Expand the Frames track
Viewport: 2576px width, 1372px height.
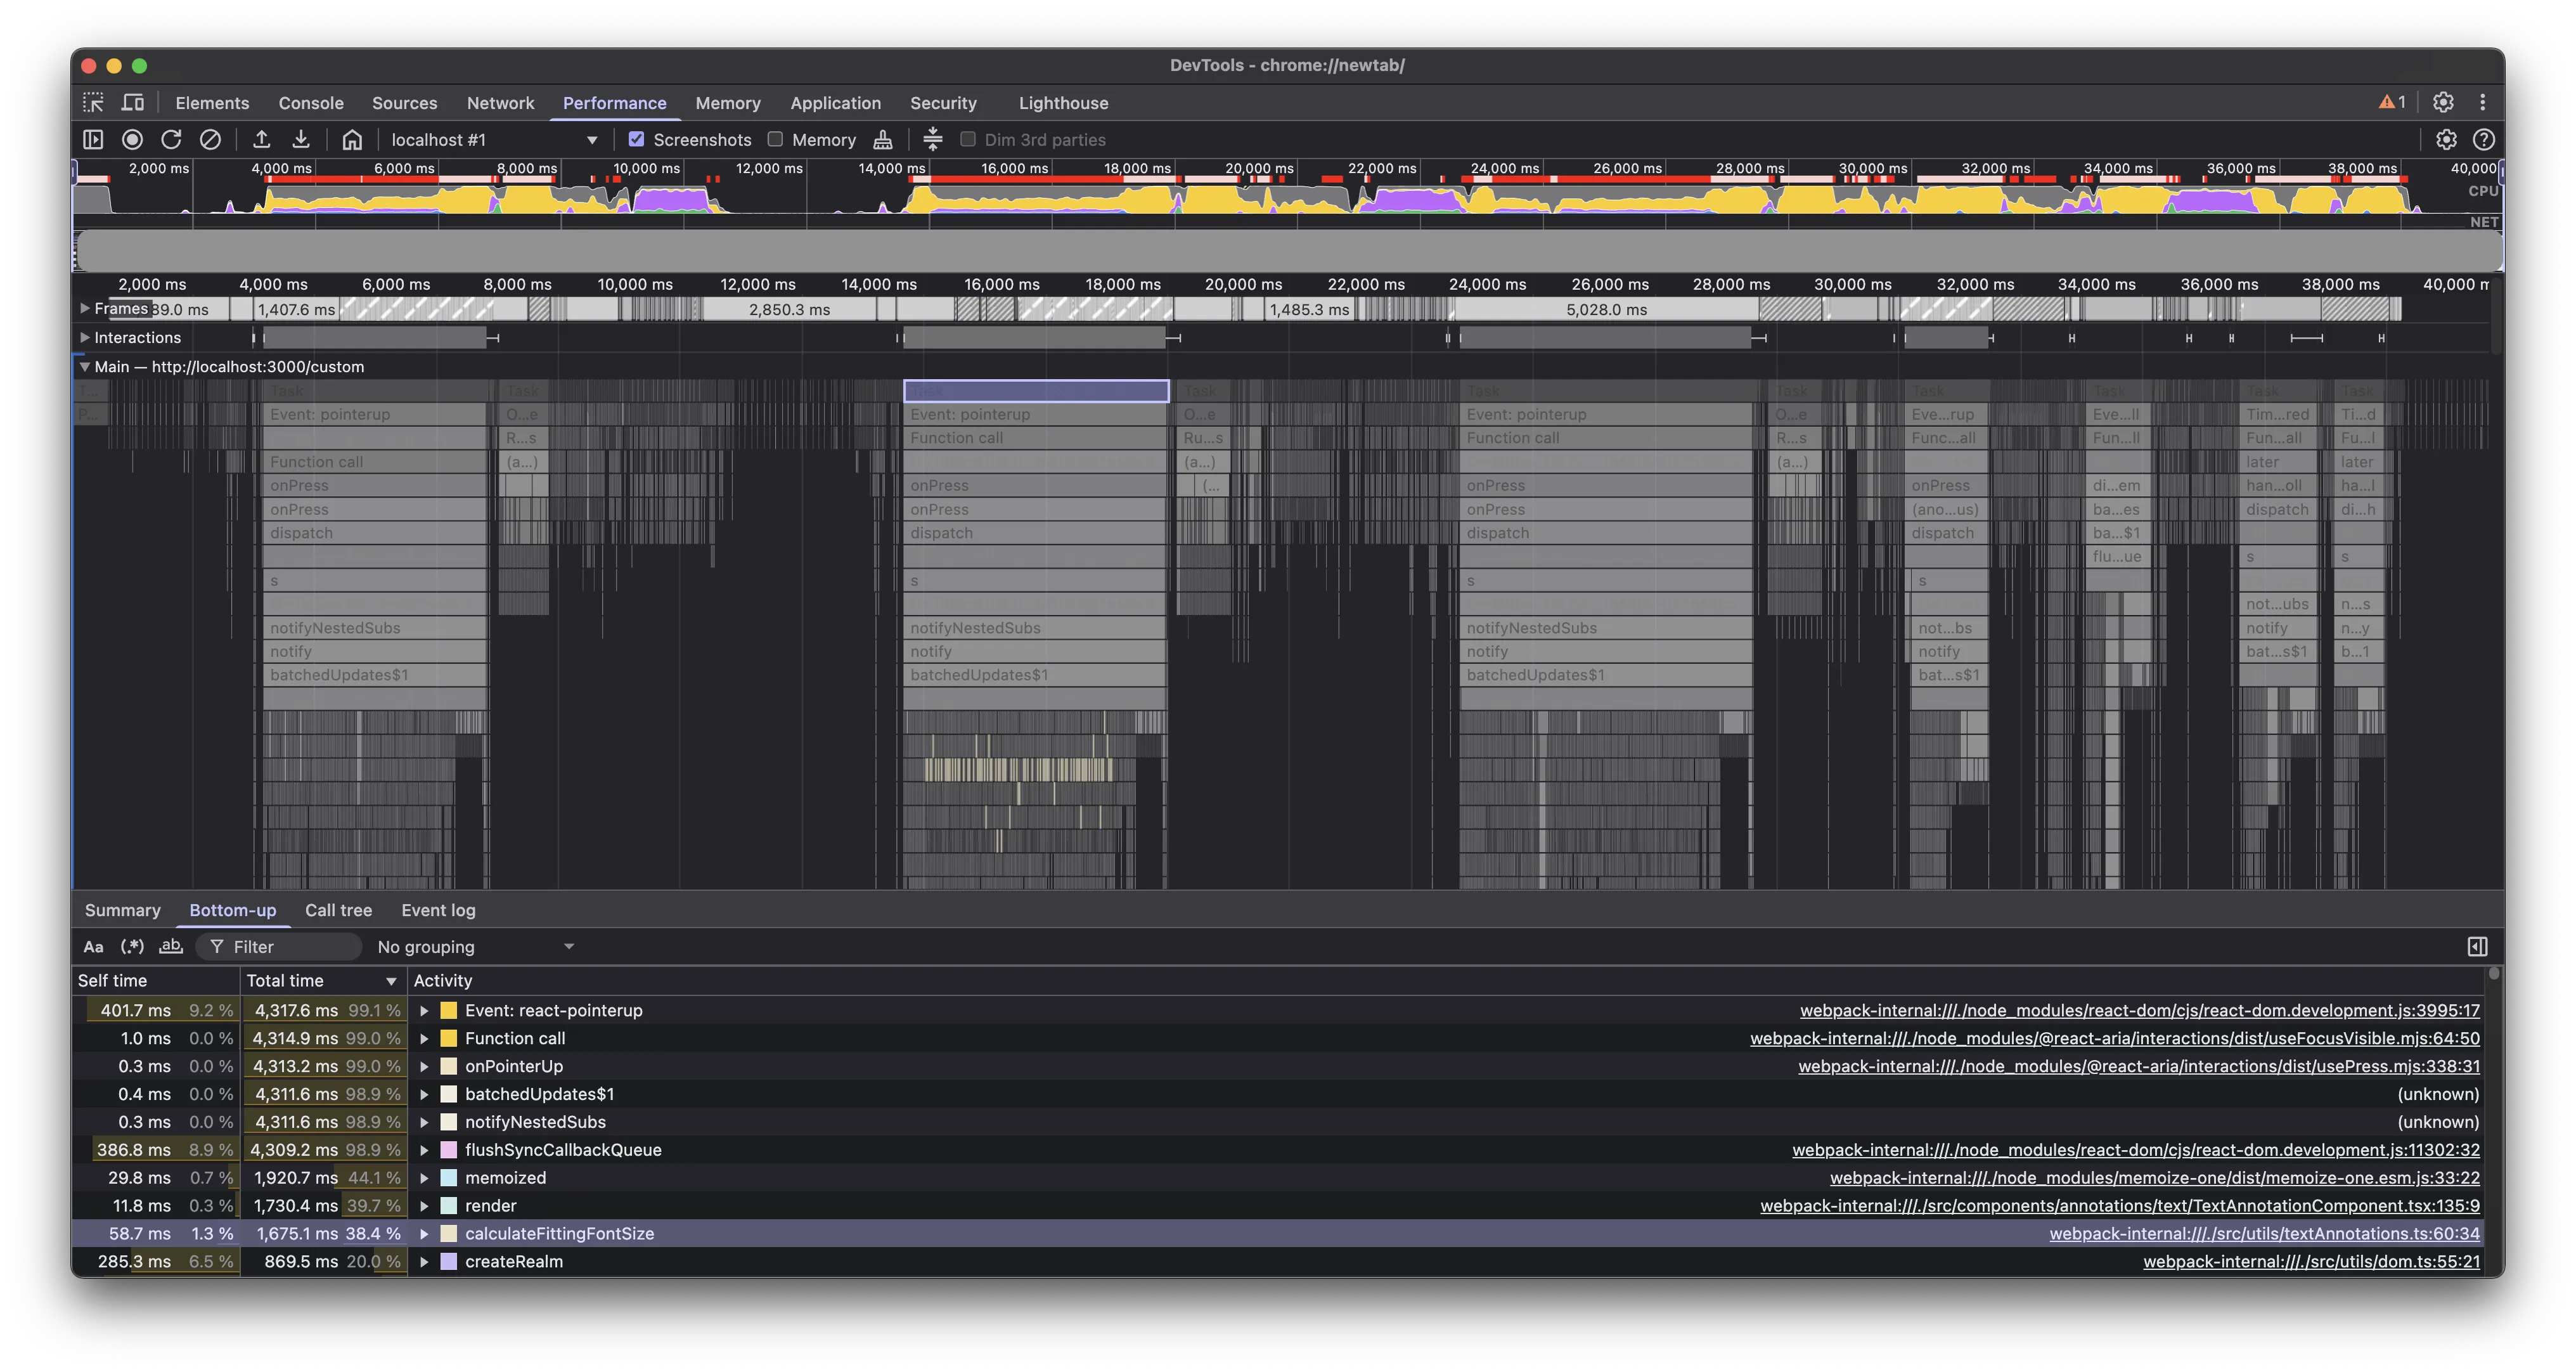[85, 308]
